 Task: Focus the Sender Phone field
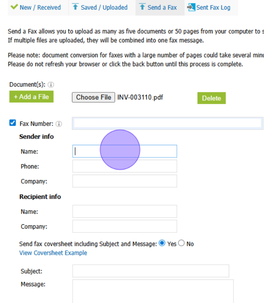coord(124,166)
